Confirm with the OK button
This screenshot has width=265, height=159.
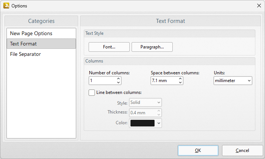click(198, 150)
